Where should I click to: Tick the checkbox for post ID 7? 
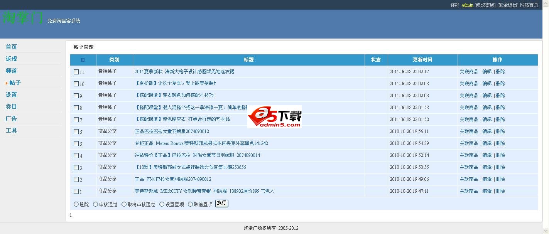pos(76,120)
